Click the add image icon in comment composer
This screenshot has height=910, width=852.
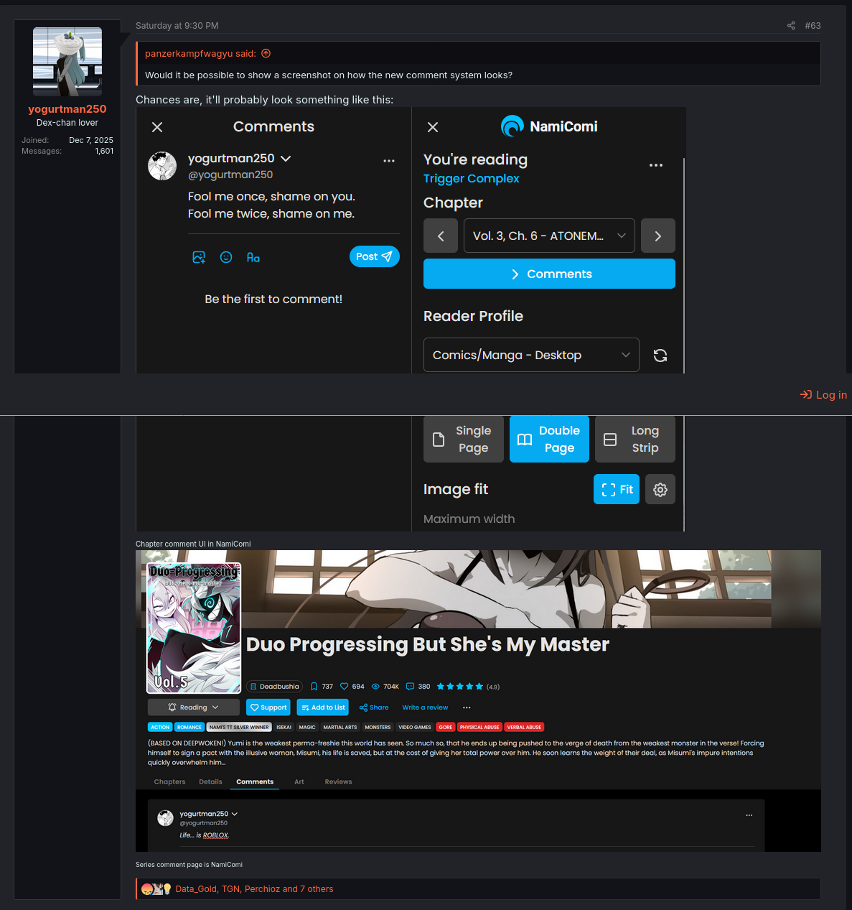(x=199, y=257)
